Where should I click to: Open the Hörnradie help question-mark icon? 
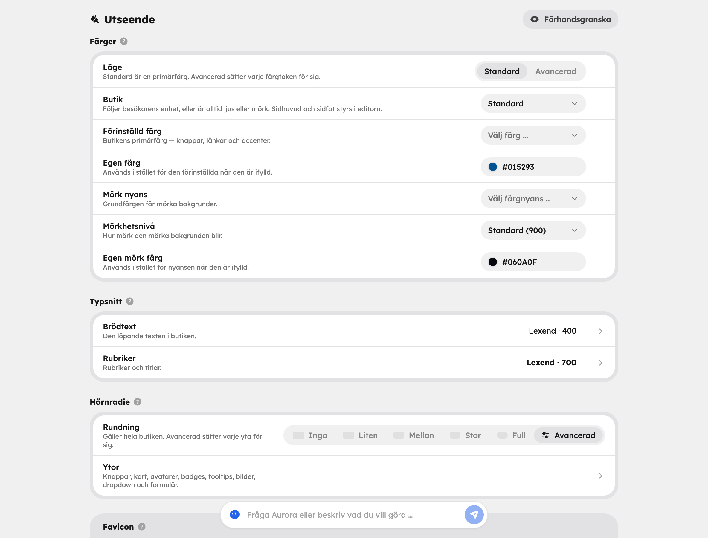[138, 402]
